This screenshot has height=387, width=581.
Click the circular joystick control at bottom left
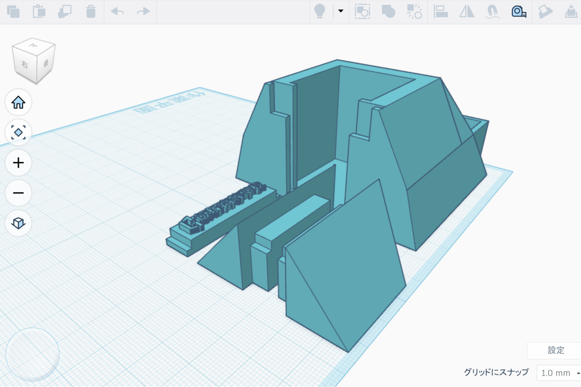pyautogui.click(x=33, y=354)
